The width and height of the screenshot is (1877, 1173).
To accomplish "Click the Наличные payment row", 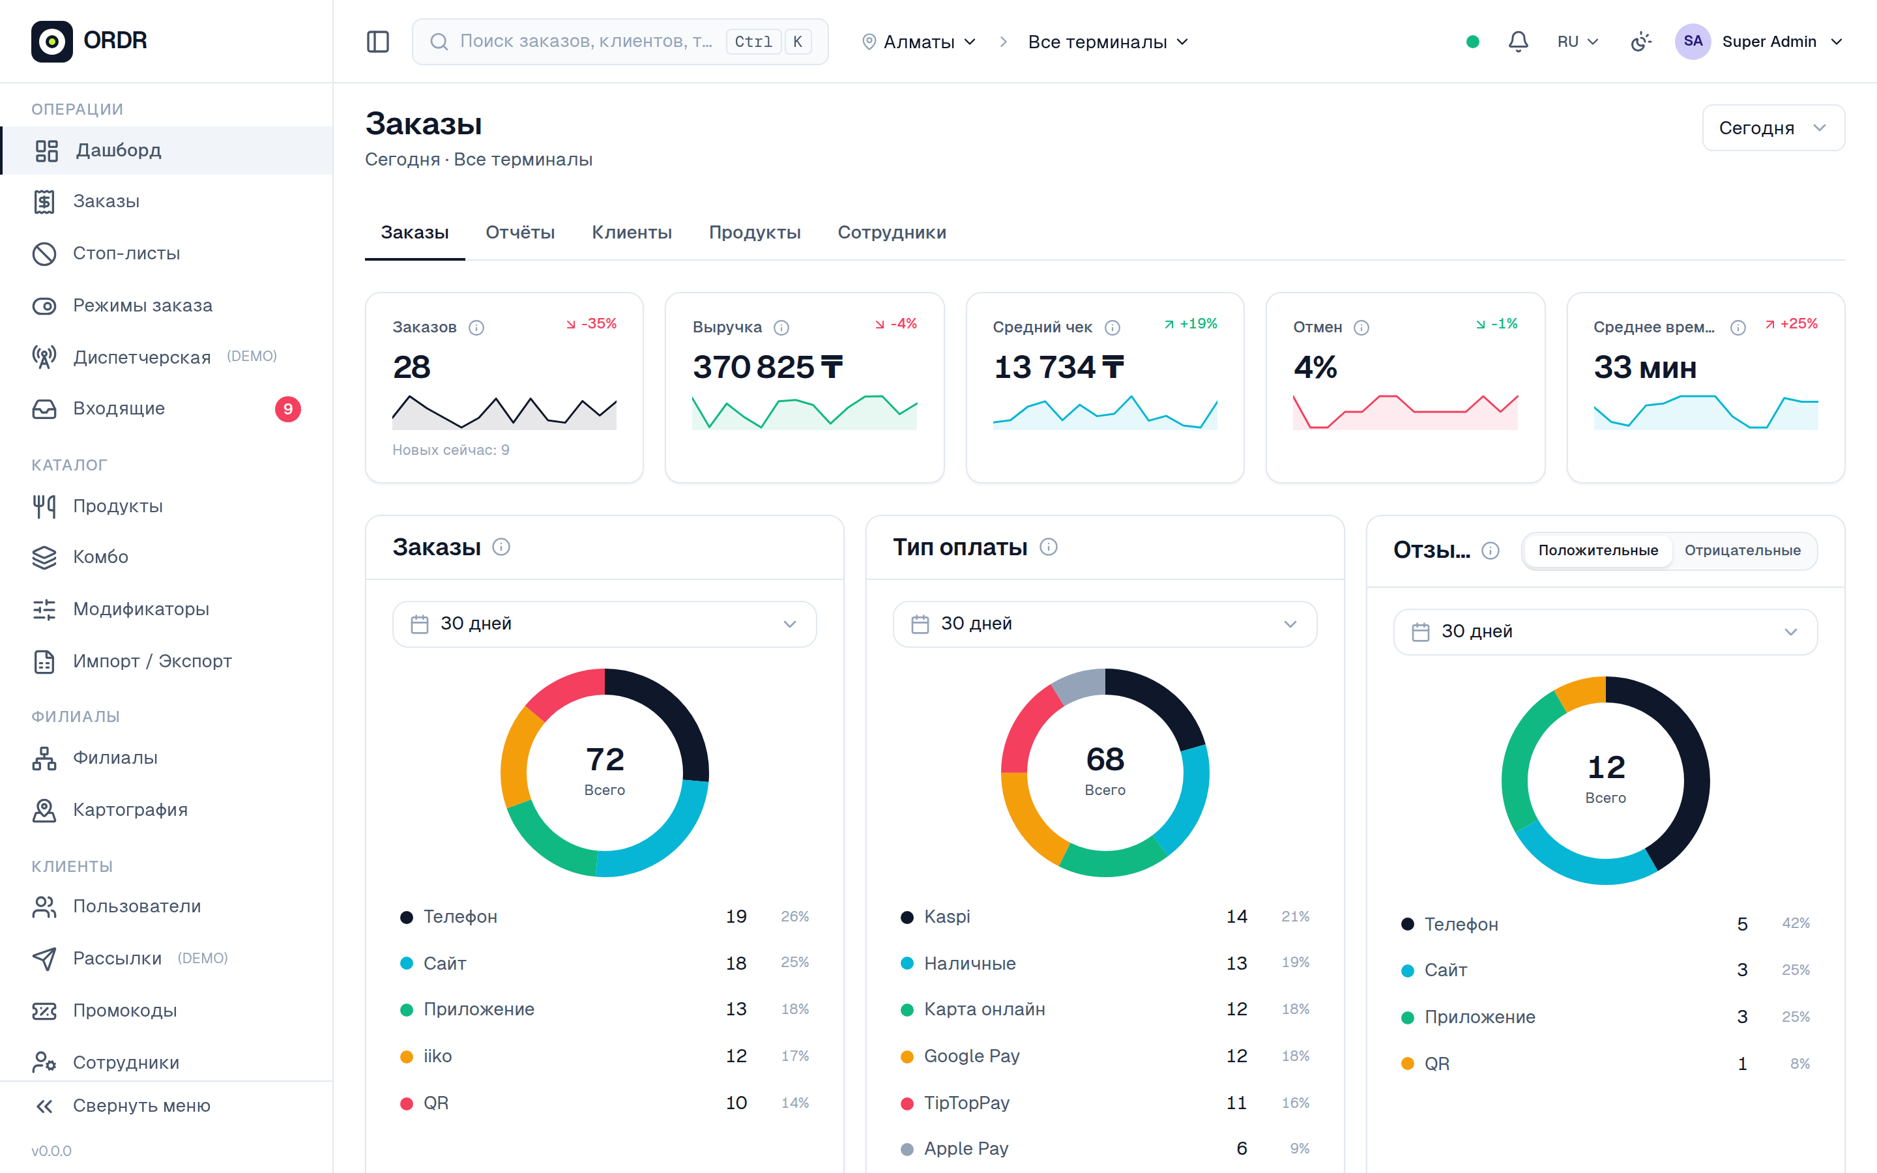I will [x=1105, y=964].
